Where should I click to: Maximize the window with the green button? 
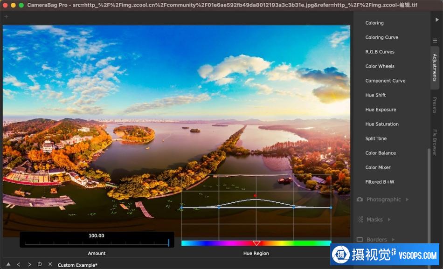pyautogui.click(x=21, y=5)
